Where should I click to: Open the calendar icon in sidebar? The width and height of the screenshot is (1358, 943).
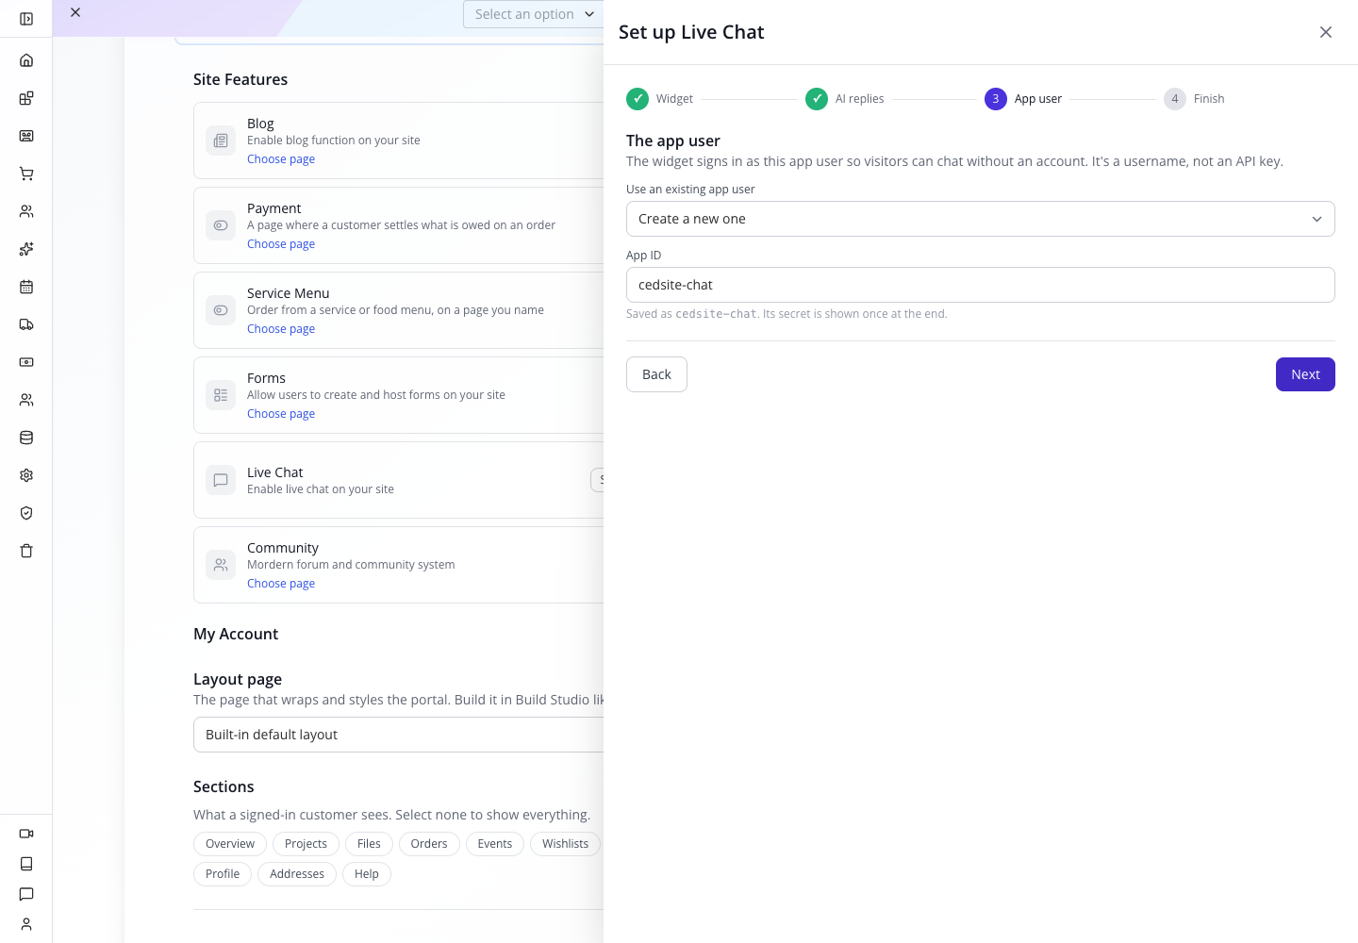coord(26,287)
